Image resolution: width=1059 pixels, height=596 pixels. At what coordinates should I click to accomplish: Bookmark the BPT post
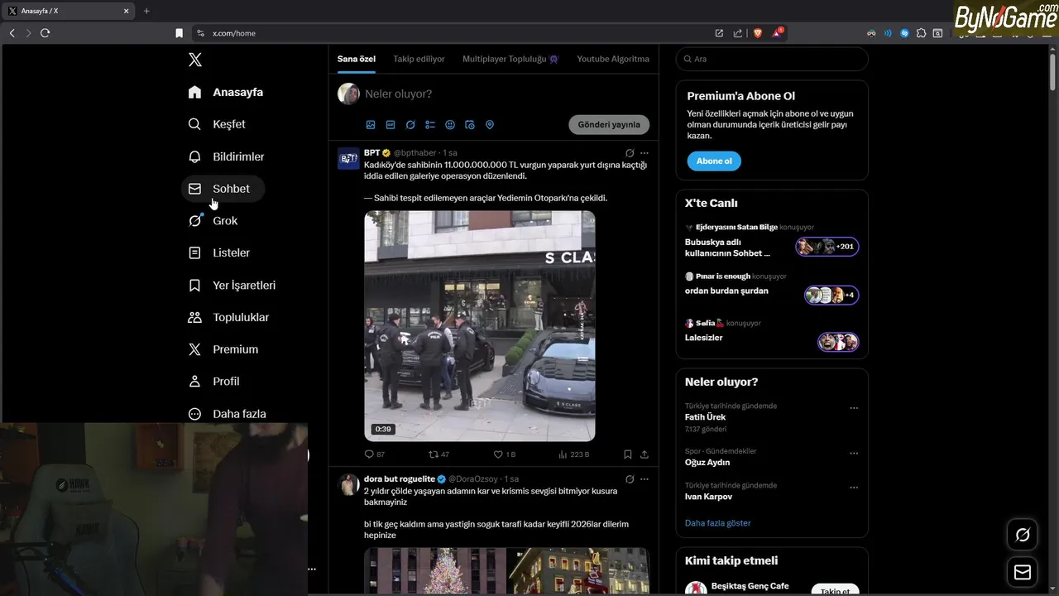coord(628,454)
